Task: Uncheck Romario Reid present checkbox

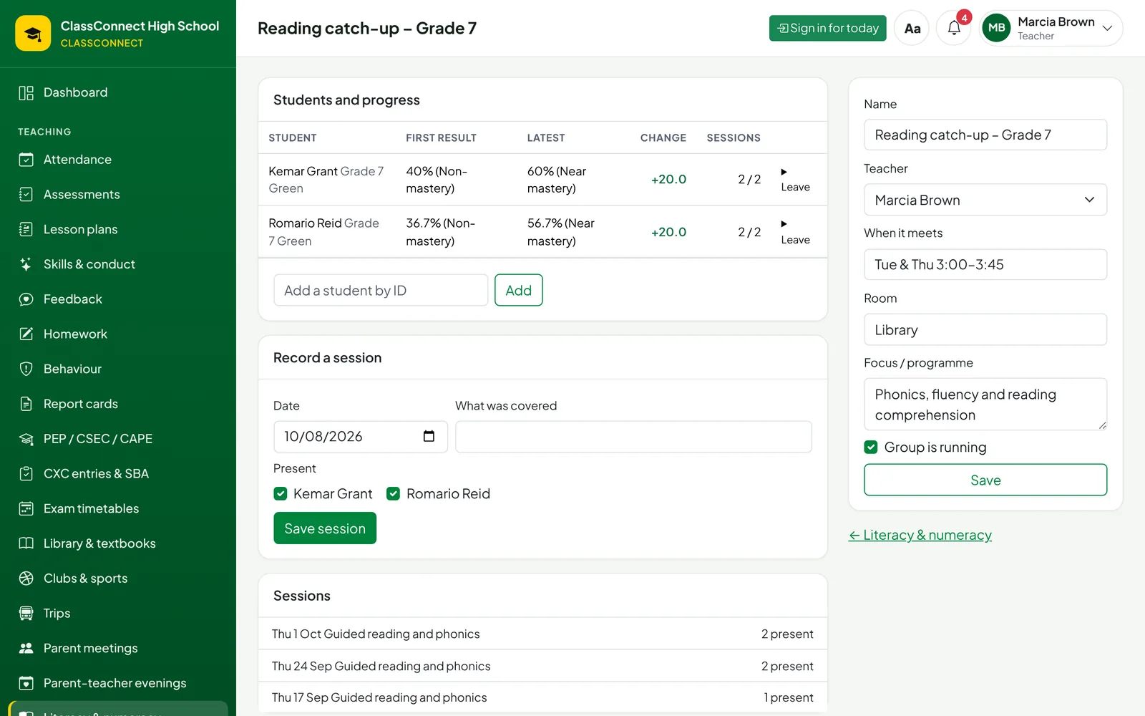Action: coord(393,494)
